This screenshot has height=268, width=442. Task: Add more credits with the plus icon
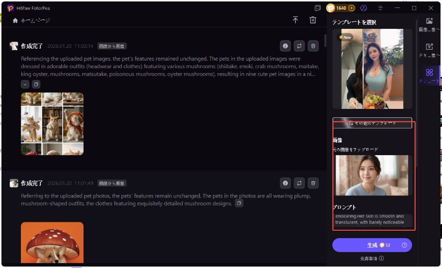pos(352,8)
